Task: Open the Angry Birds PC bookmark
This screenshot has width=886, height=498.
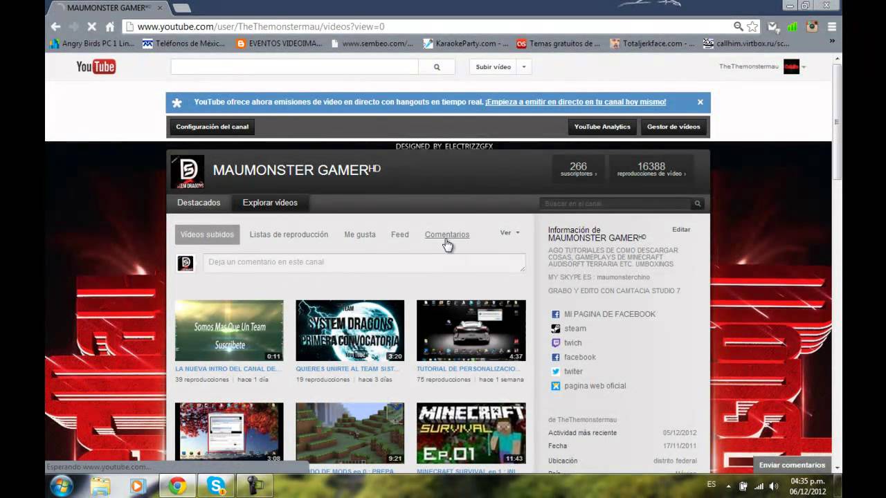Action: pos(91,43)
